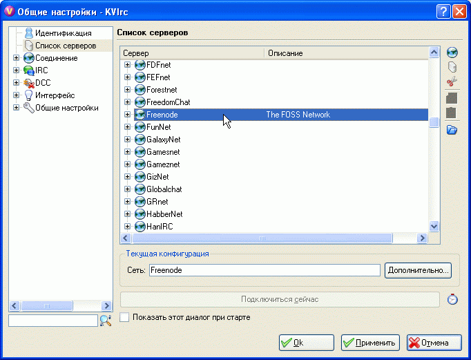Screen dimensions: 471x360
Task: Click the Применить button
Action: (370, 343)
